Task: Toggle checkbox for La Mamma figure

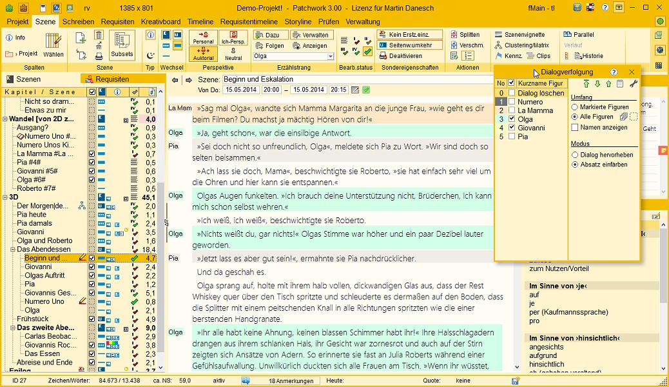Action: (512, 110)
